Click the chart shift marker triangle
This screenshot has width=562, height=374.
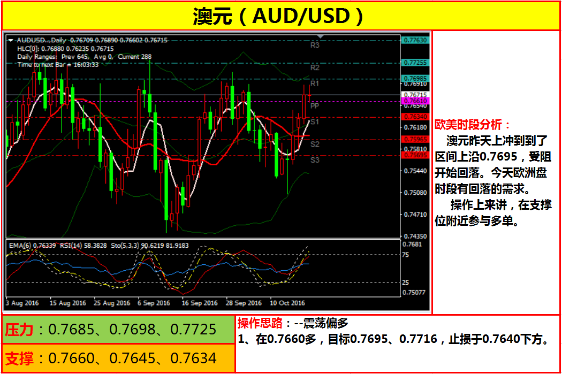[321, 36]
